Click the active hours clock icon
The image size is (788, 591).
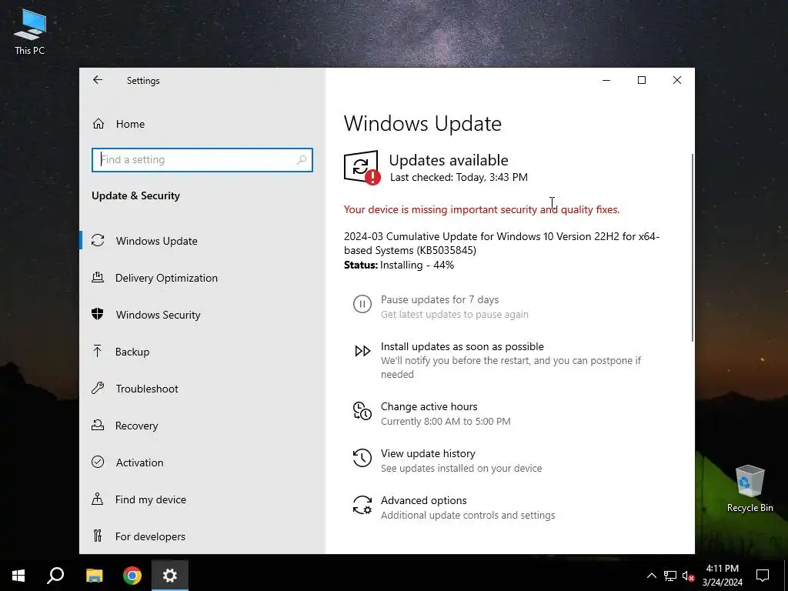click(x=362, y=411)
